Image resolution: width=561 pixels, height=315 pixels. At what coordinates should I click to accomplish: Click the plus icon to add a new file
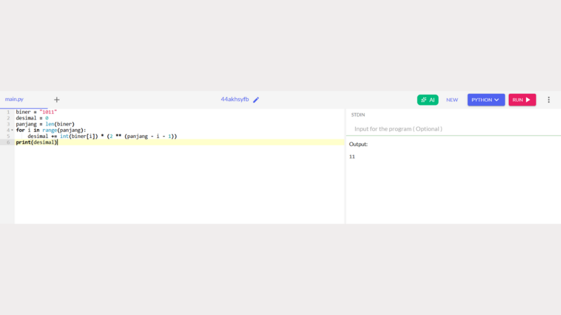[x=56, y=100]
